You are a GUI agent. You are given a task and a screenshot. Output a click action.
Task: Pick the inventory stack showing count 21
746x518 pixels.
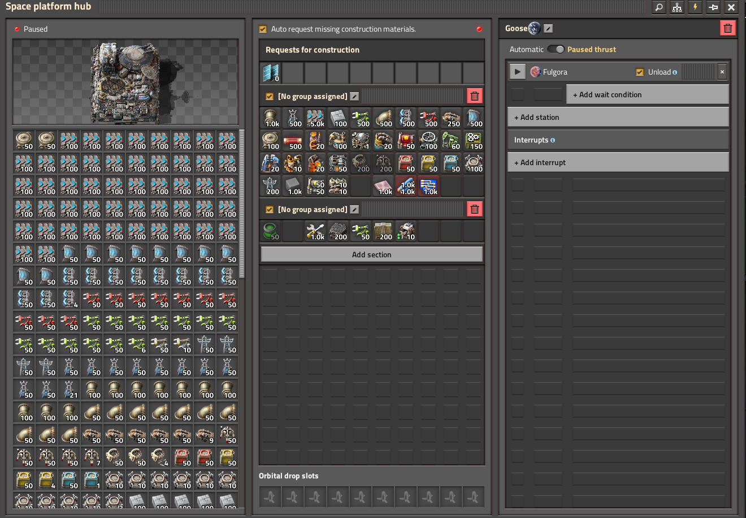click(x=69, y=390)
